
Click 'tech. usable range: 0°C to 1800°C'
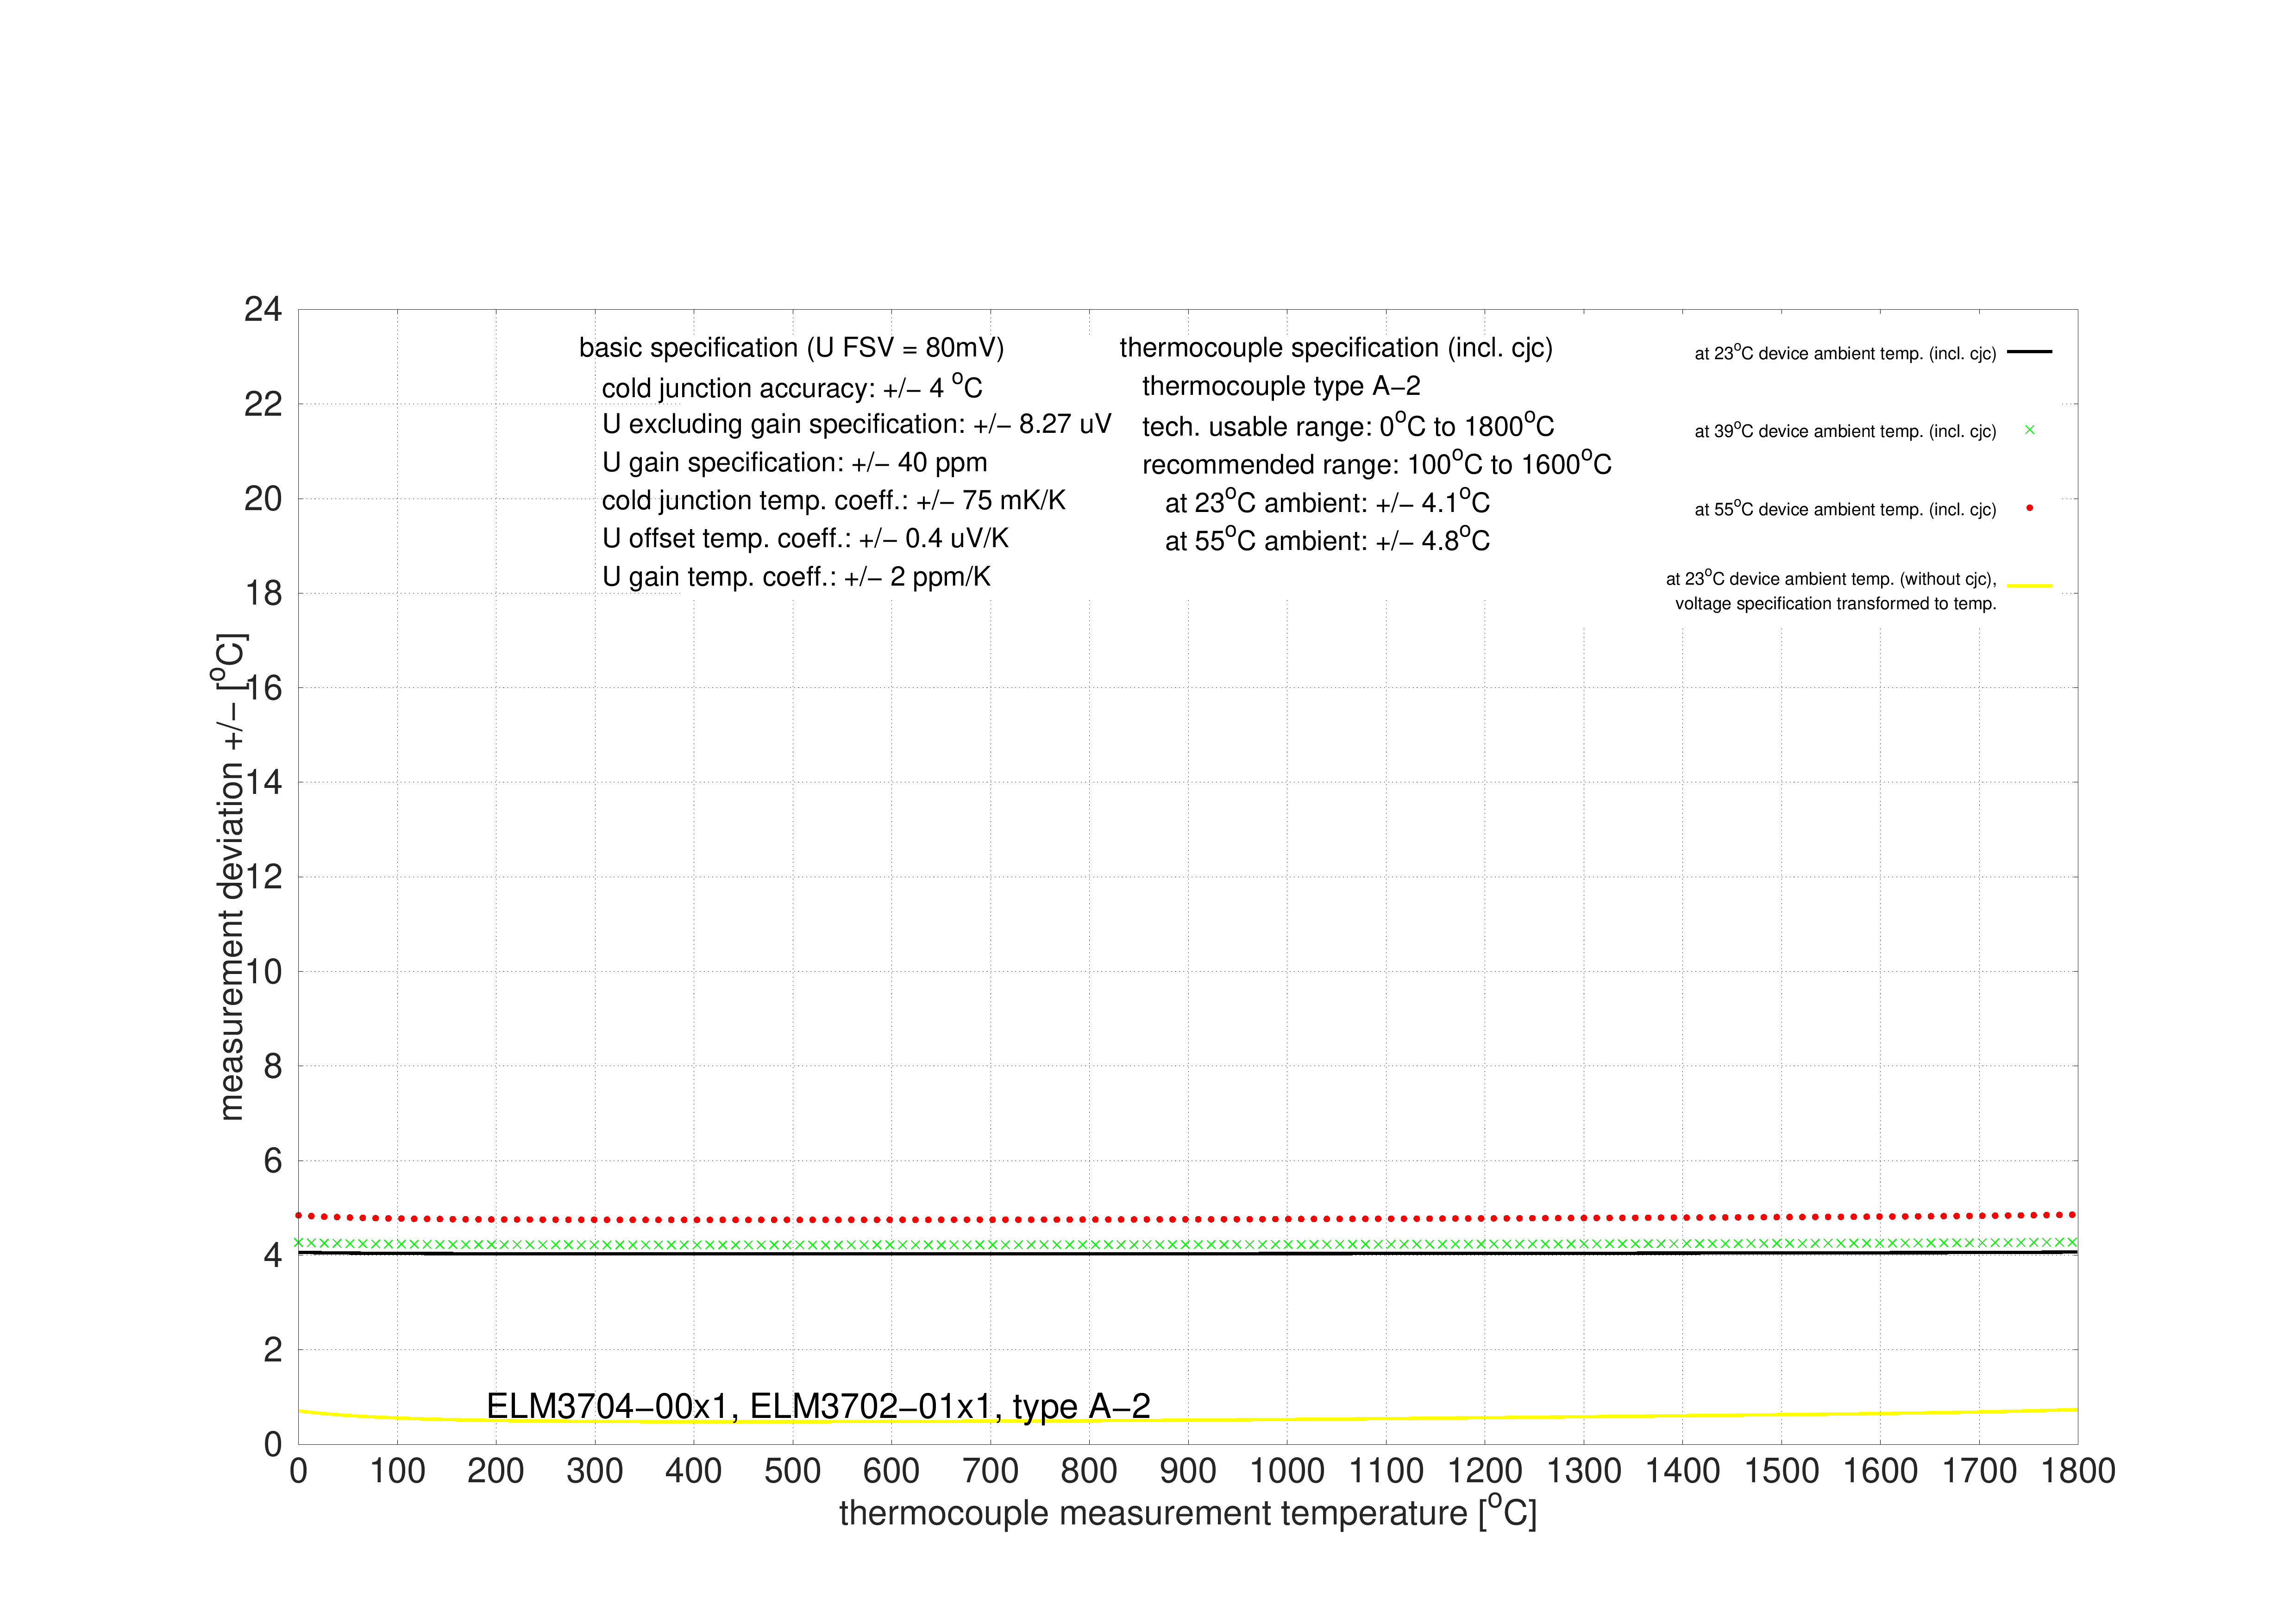[1348, 425]
